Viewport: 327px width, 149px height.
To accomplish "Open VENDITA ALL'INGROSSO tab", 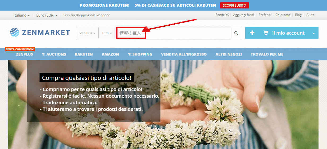I will tap(184, 54).
